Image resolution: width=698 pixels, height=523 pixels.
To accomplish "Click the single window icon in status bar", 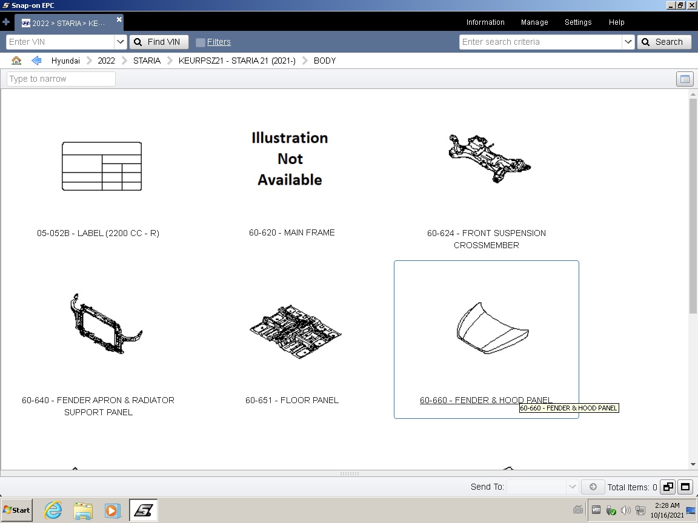I will tap(685, 487).
